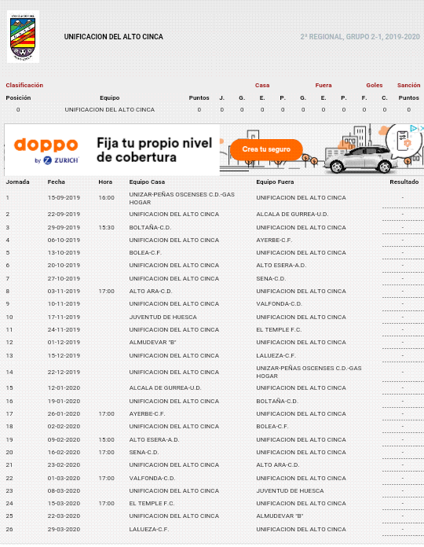Image resolution: width=424 pixels, height=547 pixels.
Task: Open BOLEA-C.F. home team in jornada 5
Action: 145,252
